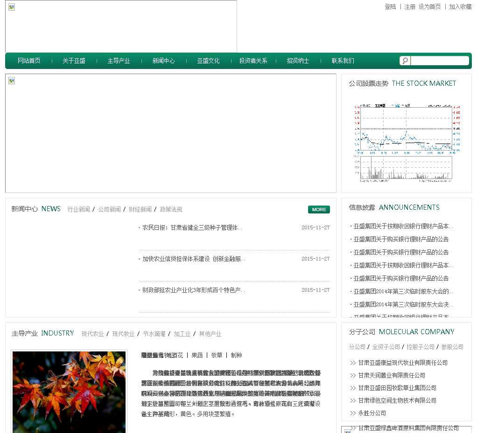This screenshot has width=477, height=433.
Task: Switch to 公司新闻 news tab
Action: click(x=110, y=209)
